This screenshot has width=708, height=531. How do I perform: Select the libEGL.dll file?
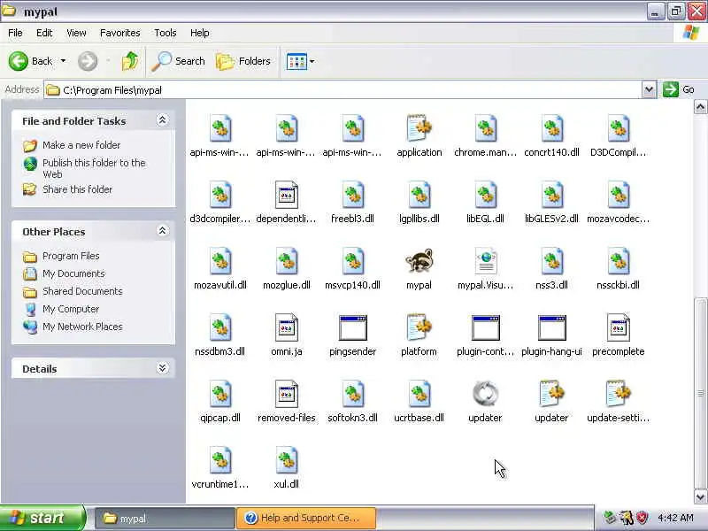coord(485,194)
